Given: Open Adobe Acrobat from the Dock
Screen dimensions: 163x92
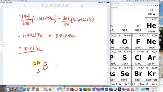Looking at the screenshot, I should pyautogui.click(x=119, y=89).
